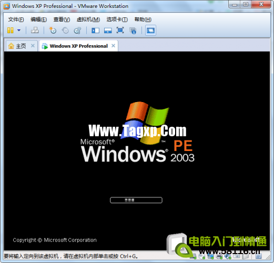Open the 文件(F) menu

click(16, 19)
